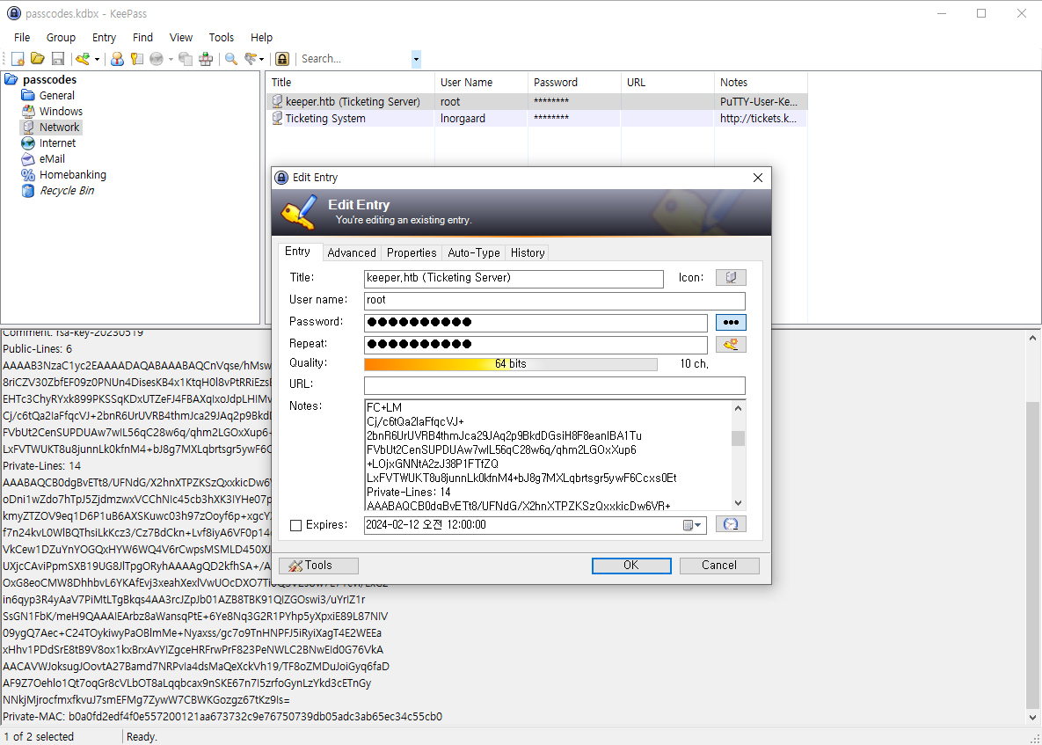The image size is (1042, 745).
Task: Click the Save database floppy icon
Action: point(58,59)
